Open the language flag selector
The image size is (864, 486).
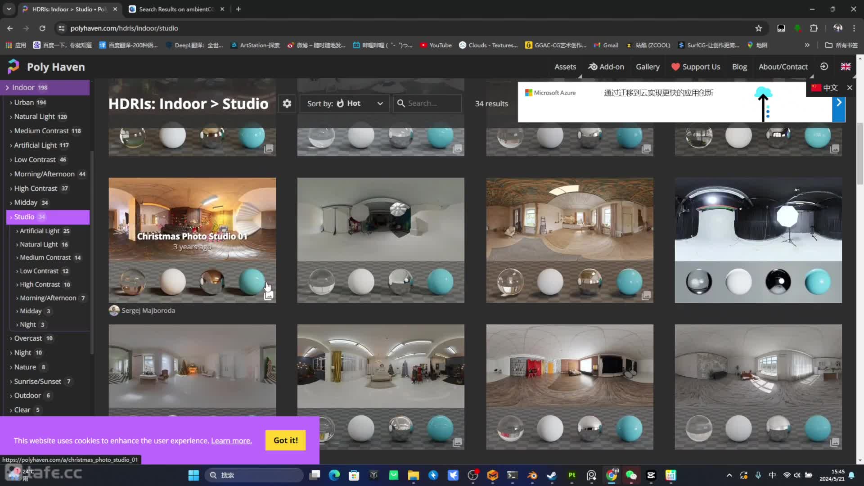pyautogui.click(x=846, y=67)
